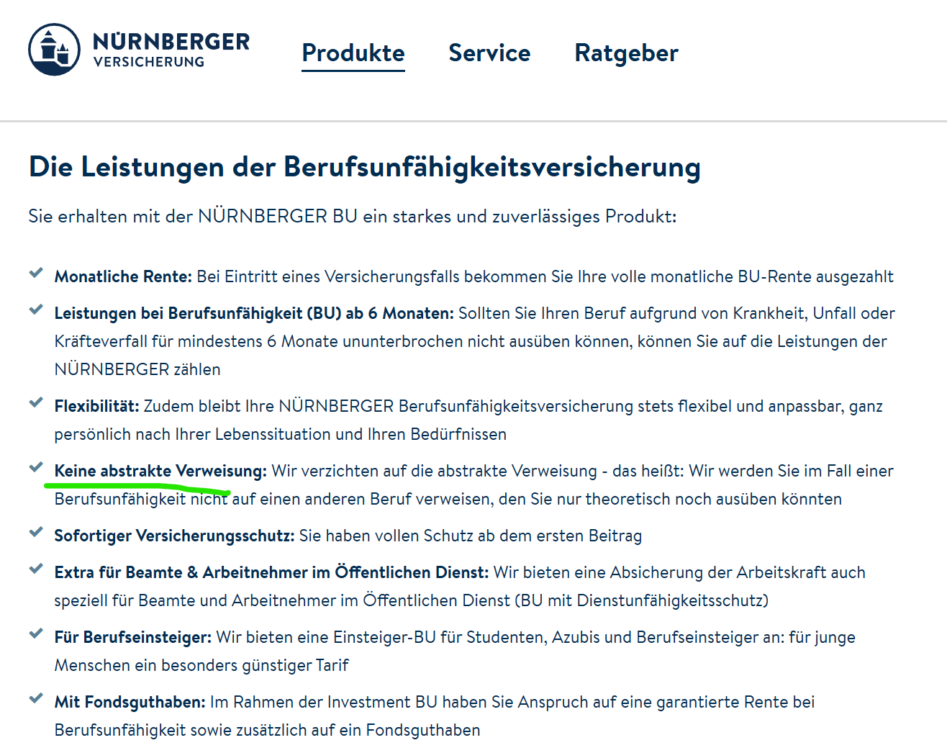Click the intro sentence about NÜRNBERGER BU

tap(353, 216)
